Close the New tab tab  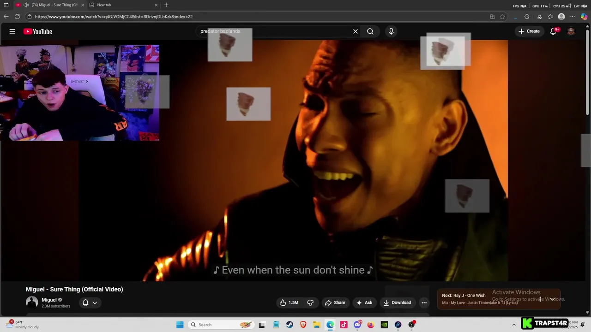pos(156,5)
